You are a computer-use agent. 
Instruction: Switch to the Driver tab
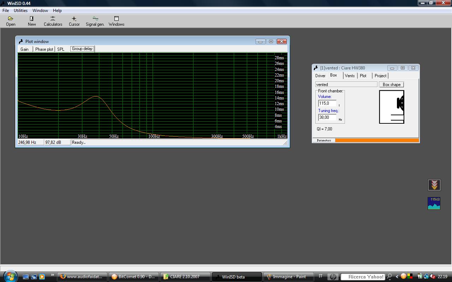pyautogui.click(x=320, y=76)
